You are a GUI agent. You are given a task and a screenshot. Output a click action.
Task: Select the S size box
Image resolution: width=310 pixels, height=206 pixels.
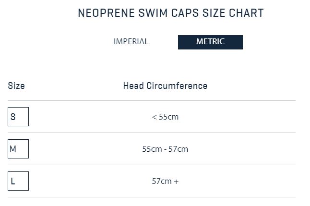pyautogui.click(x=18, y=117)
